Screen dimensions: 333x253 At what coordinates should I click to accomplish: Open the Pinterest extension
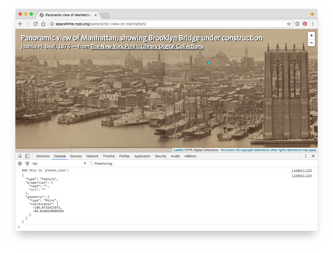click(x=305, y=24)
